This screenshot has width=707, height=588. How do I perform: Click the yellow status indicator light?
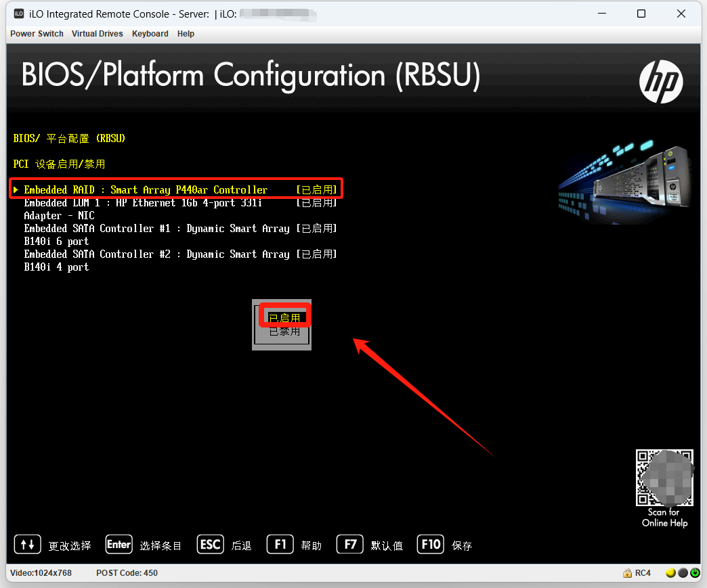pyautogui.click(x=670, y=573)
